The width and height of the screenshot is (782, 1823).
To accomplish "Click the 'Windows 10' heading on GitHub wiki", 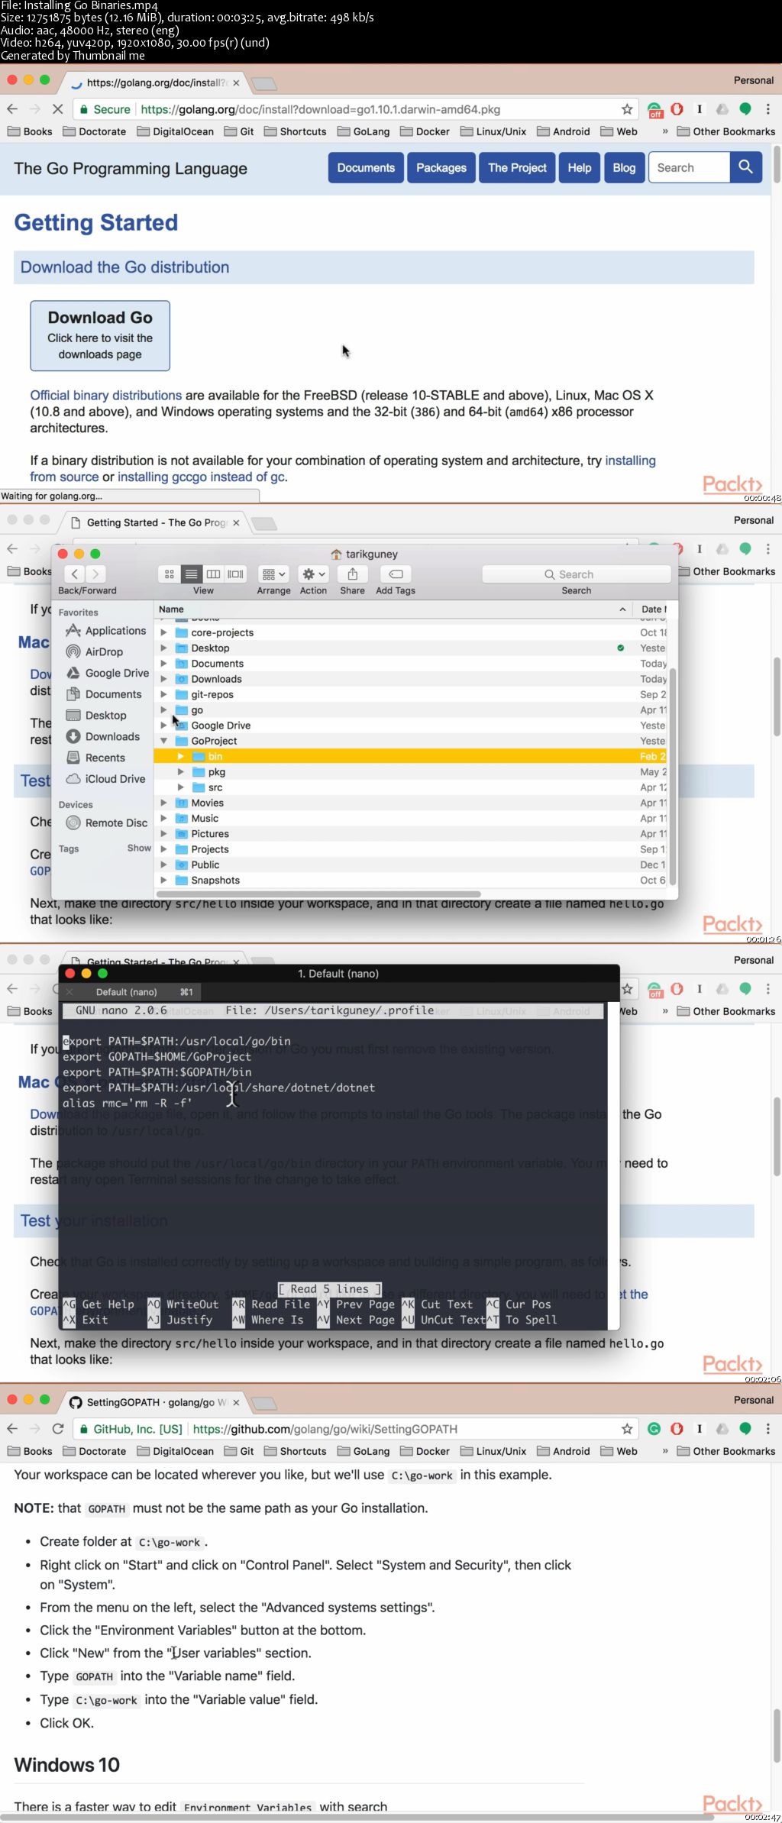I will tap(67, 1765).
